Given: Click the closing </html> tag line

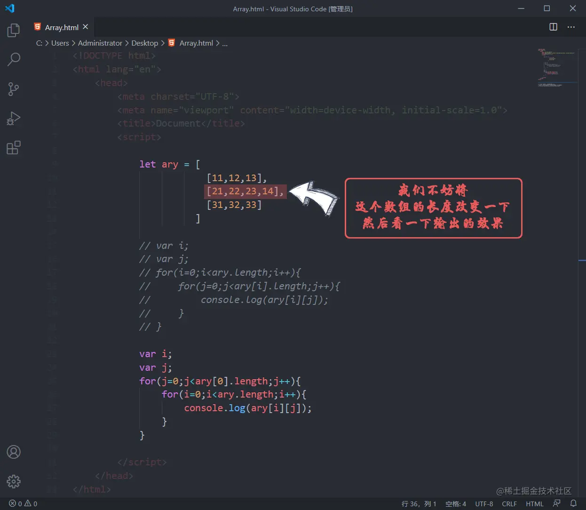Looking at the screenshot, I should [x=92, y=489].
